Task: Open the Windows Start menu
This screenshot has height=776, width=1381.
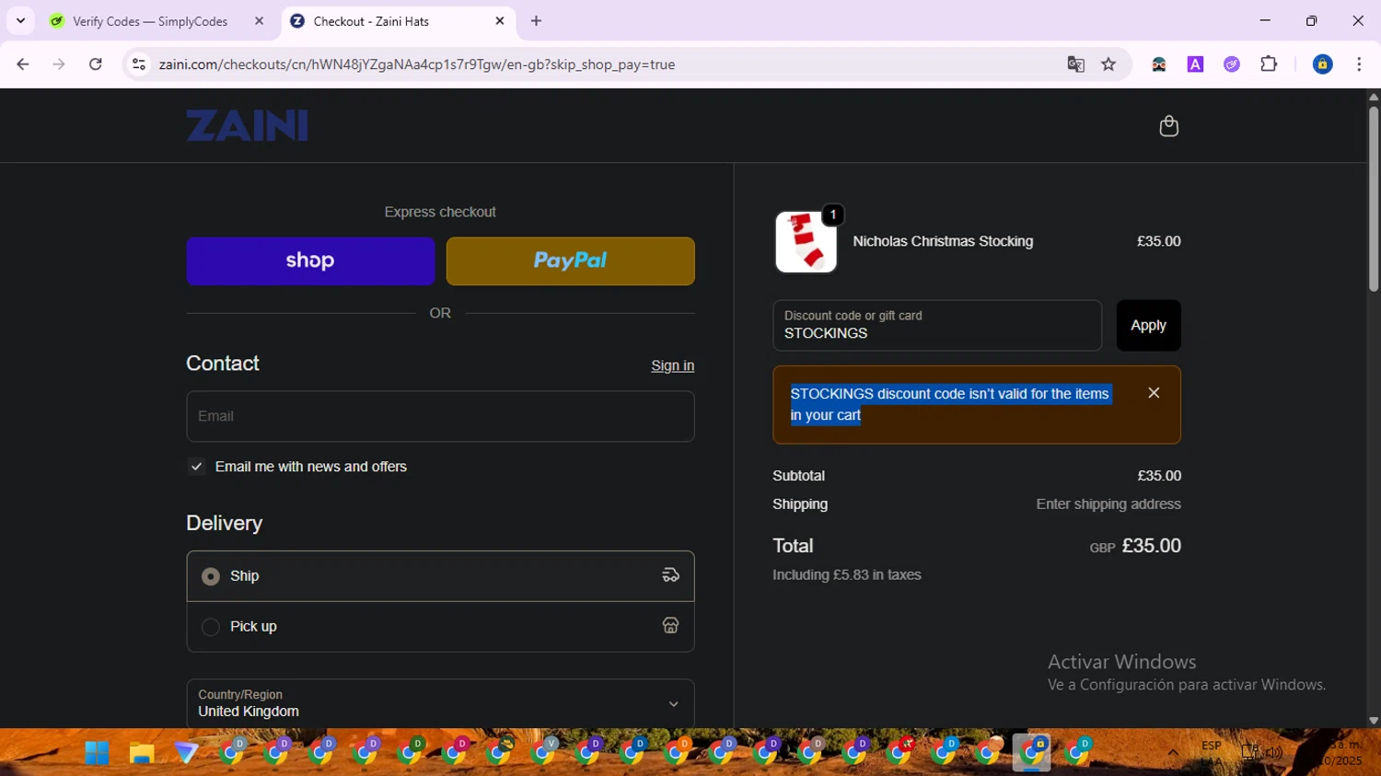Action: click(97, 753)
